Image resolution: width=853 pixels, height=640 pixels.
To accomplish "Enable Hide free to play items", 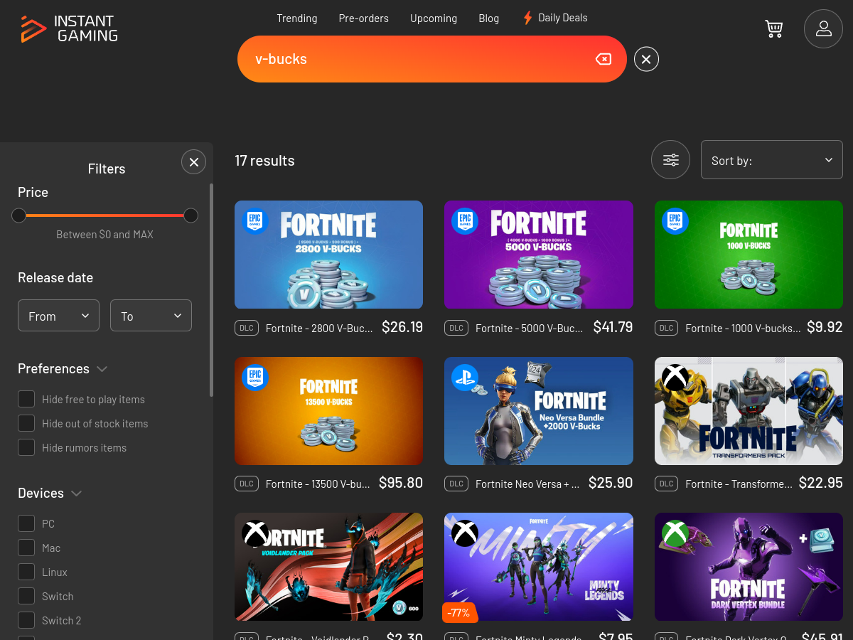I will (x=26, y=400).
